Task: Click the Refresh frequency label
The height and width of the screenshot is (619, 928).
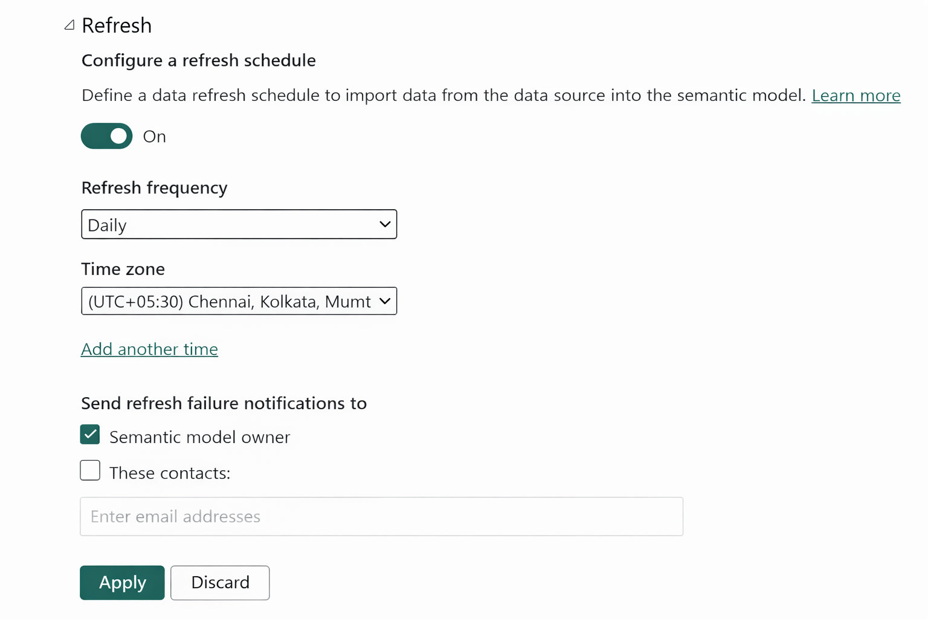Action: pos(155,188)
